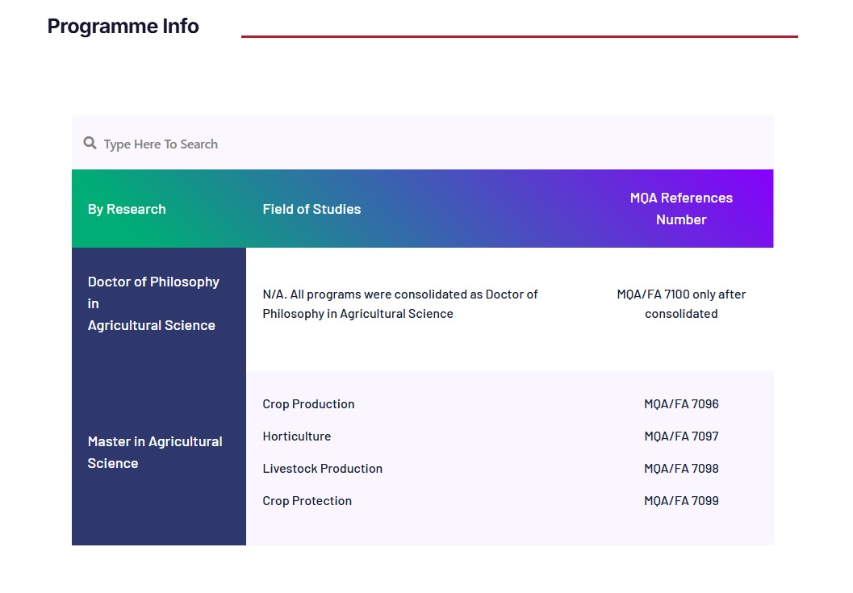
Task: Click the magnifying glass search icon
Action: point(90,144)
